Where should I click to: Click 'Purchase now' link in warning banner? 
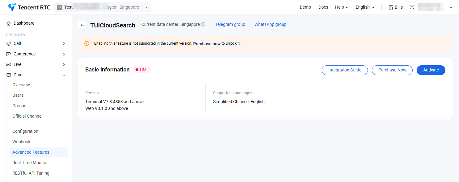tap(207, 44)
